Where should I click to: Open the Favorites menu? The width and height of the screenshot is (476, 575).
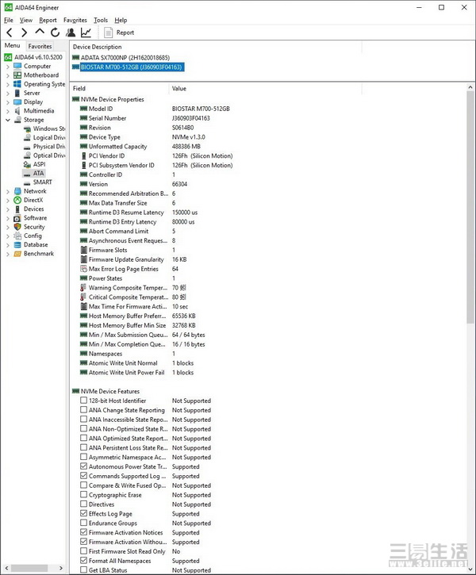pyautogui.click(x=75, y=20)
